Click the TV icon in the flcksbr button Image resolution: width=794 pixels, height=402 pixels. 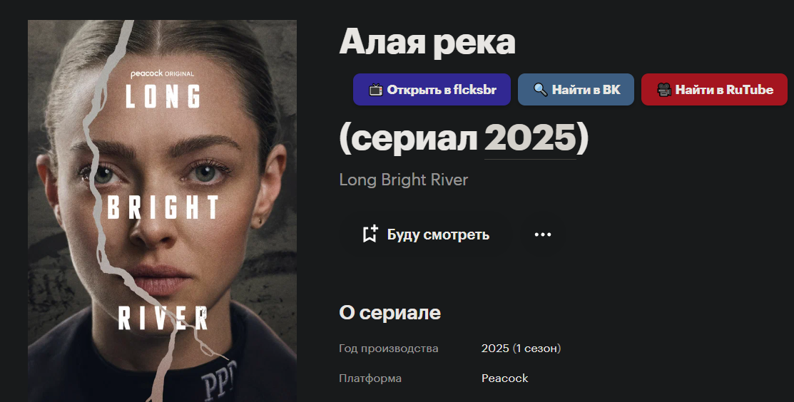coord(376,90)
